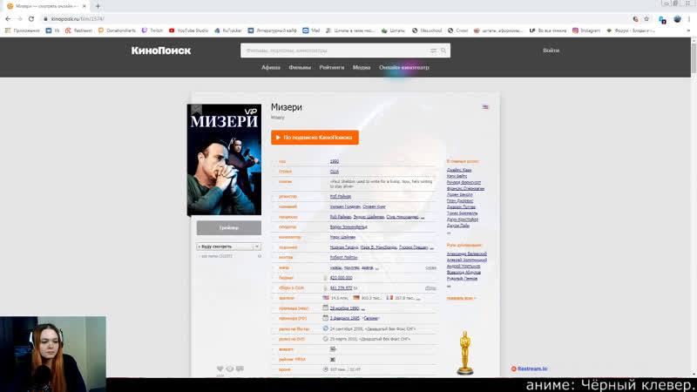Open the Медиа menu item
Screen dimensions: 697x392
(x=362, y=68)
